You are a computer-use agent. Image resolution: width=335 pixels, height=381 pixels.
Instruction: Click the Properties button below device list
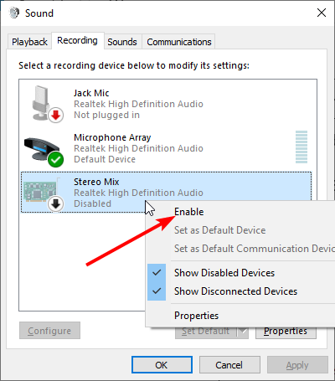tap(286, 332)
